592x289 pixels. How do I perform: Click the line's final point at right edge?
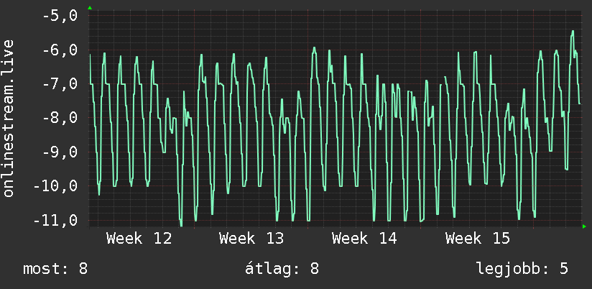(x=580, y=104)
